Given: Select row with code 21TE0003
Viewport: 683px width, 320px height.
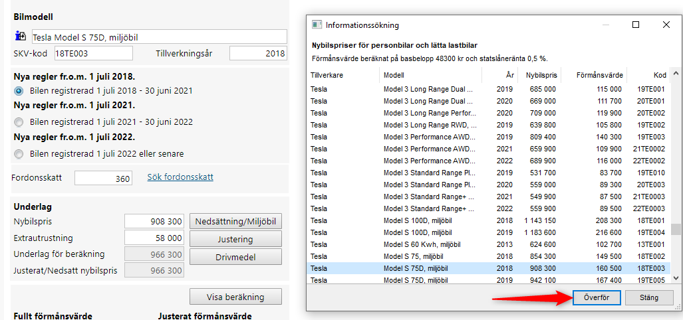Looking at the screenshot, I should pyautogui.click(x=489, y=197).
